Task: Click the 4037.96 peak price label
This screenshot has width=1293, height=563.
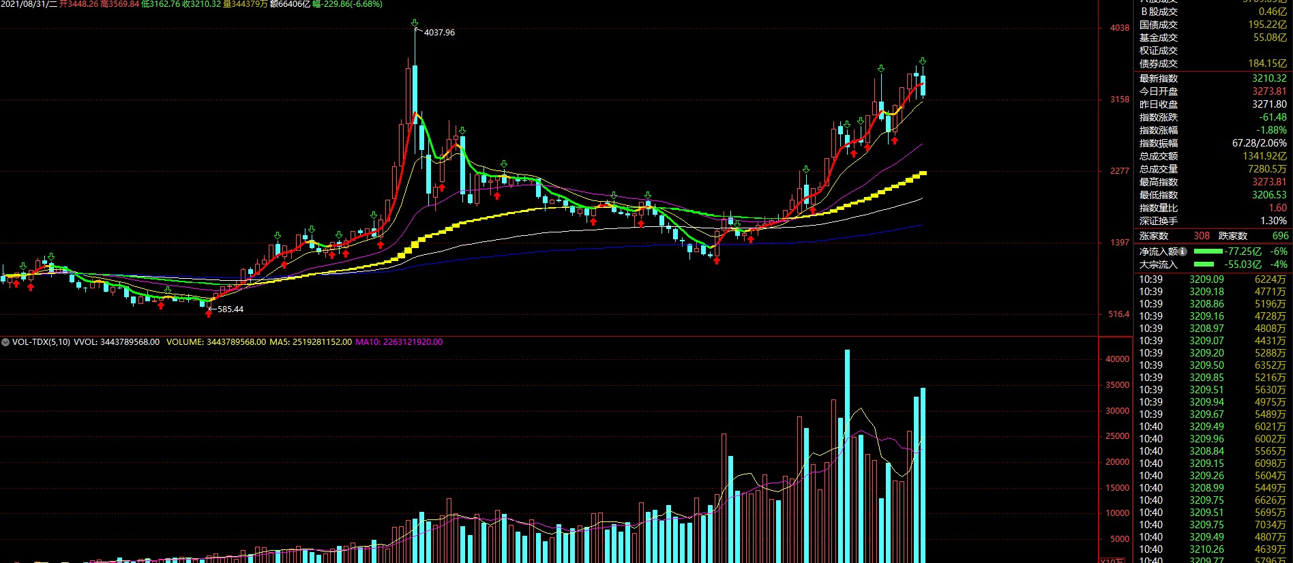Action: click(439, 33)
